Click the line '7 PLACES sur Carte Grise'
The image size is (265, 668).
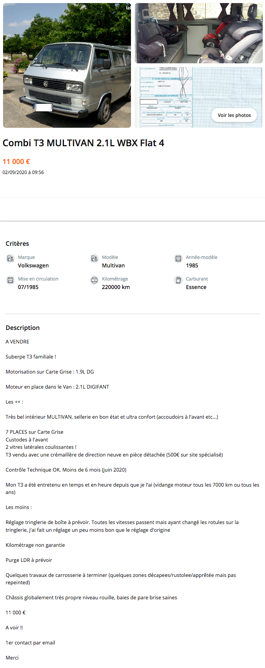point(35,432)
